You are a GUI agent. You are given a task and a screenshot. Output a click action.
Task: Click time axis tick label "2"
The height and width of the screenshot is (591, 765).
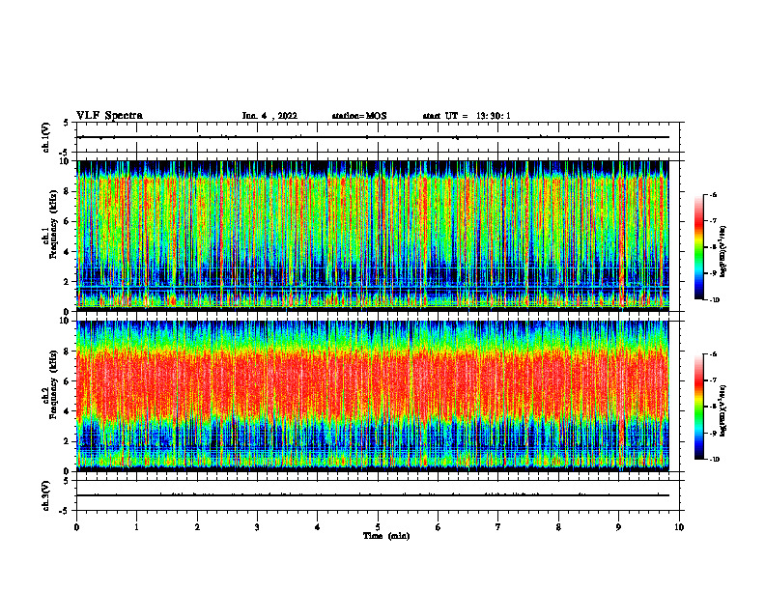197,527
